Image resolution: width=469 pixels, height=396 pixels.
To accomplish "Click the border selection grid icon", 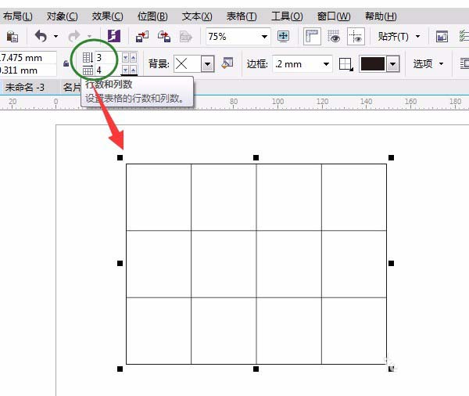I will coord(345,64).
